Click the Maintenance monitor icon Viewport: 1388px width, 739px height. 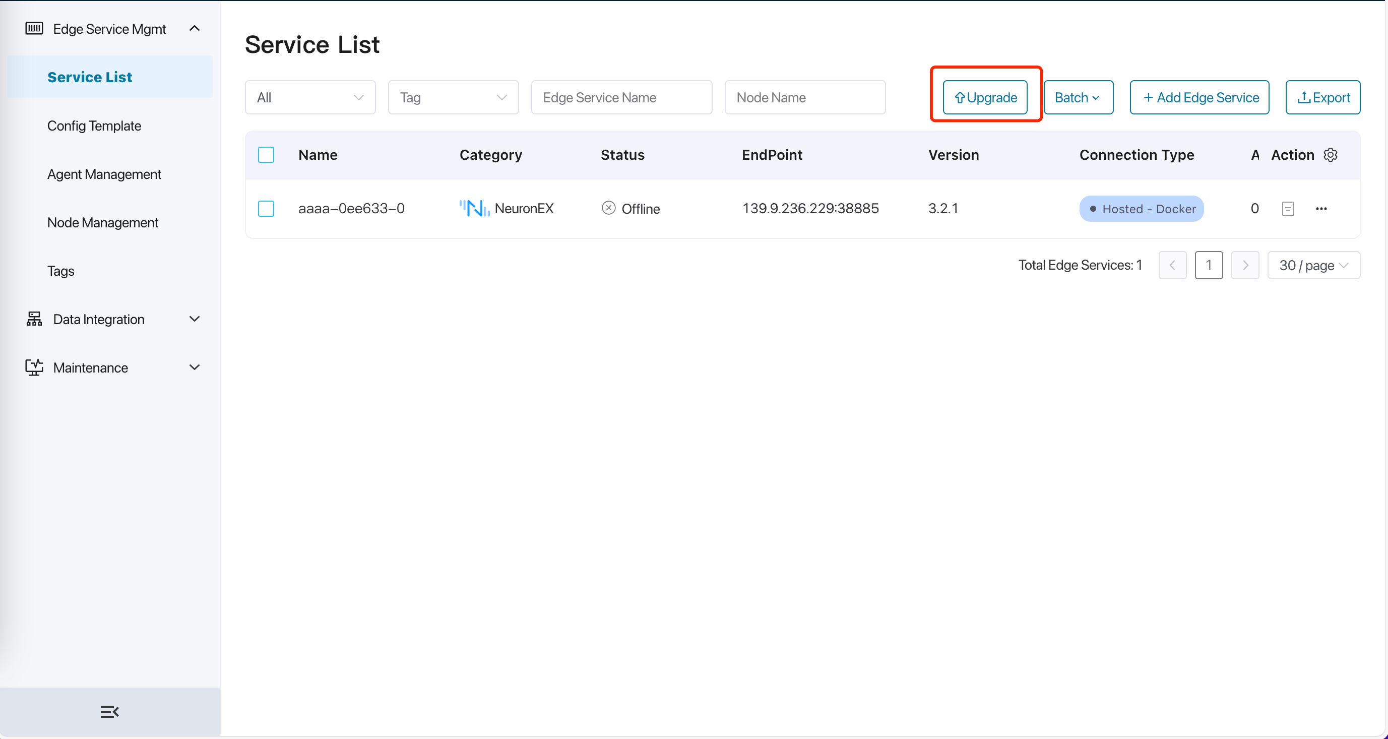(x=34, y=367)
